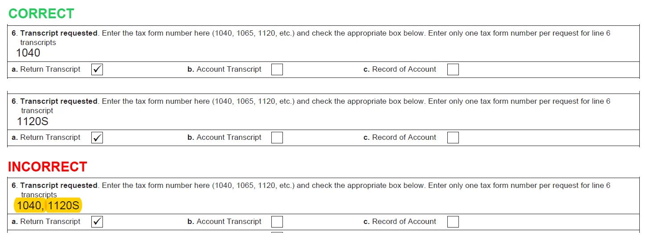This screenshot has width=646, height=240.
Task: Check Record of Account in the first 1040 example
Action: 453,69
